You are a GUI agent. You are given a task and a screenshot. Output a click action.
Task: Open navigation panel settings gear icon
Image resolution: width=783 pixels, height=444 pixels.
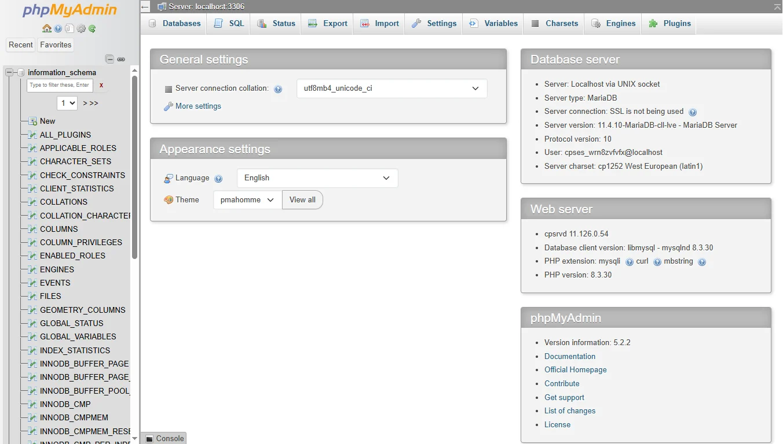coord(81,28)
